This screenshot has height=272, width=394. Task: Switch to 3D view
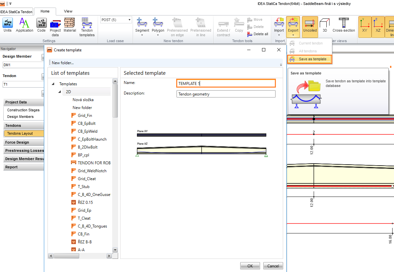coord(325,26)
